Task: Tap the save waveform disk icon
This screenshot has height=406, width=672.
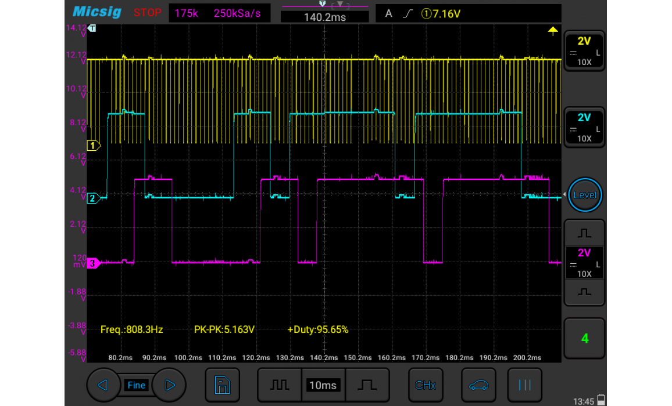Action: pos(222,385)
